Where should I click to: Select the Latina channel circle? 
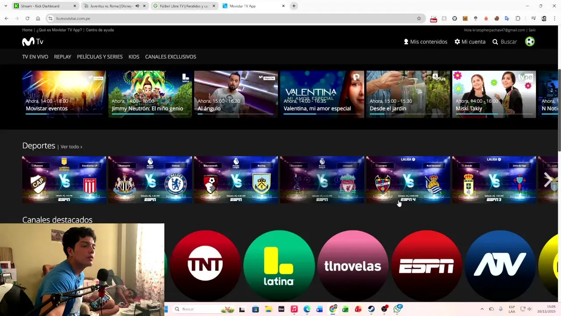pyautogui.click(x=279, y=266)
